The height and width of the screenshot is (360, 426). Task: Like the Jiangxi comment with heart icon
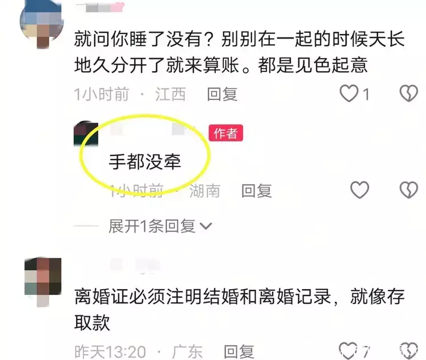(x=349, y=94)
